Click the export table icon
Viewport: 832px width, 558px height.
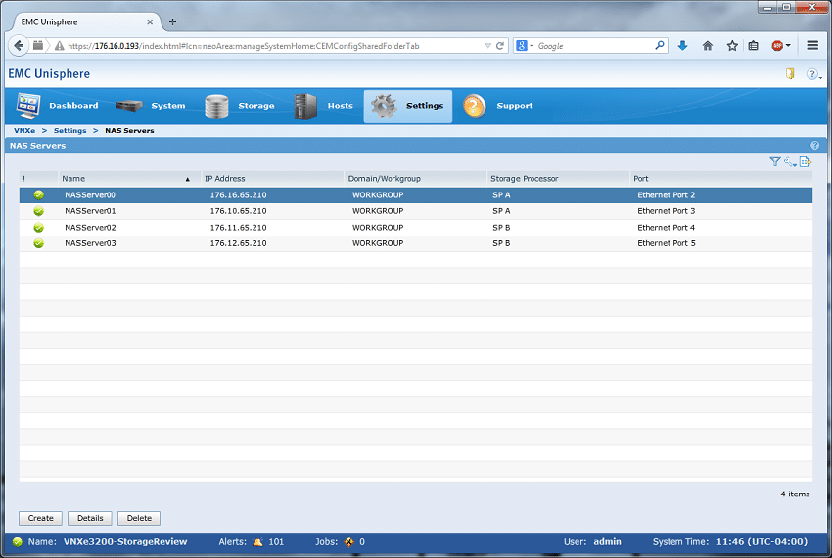(806, 161)
